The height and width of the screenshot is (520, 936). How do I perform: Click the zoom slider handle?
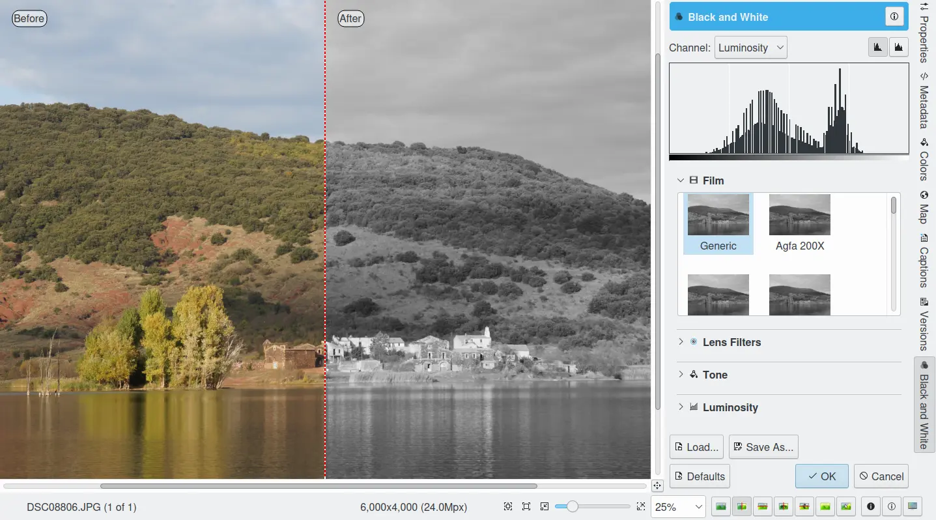pos(572,506)
